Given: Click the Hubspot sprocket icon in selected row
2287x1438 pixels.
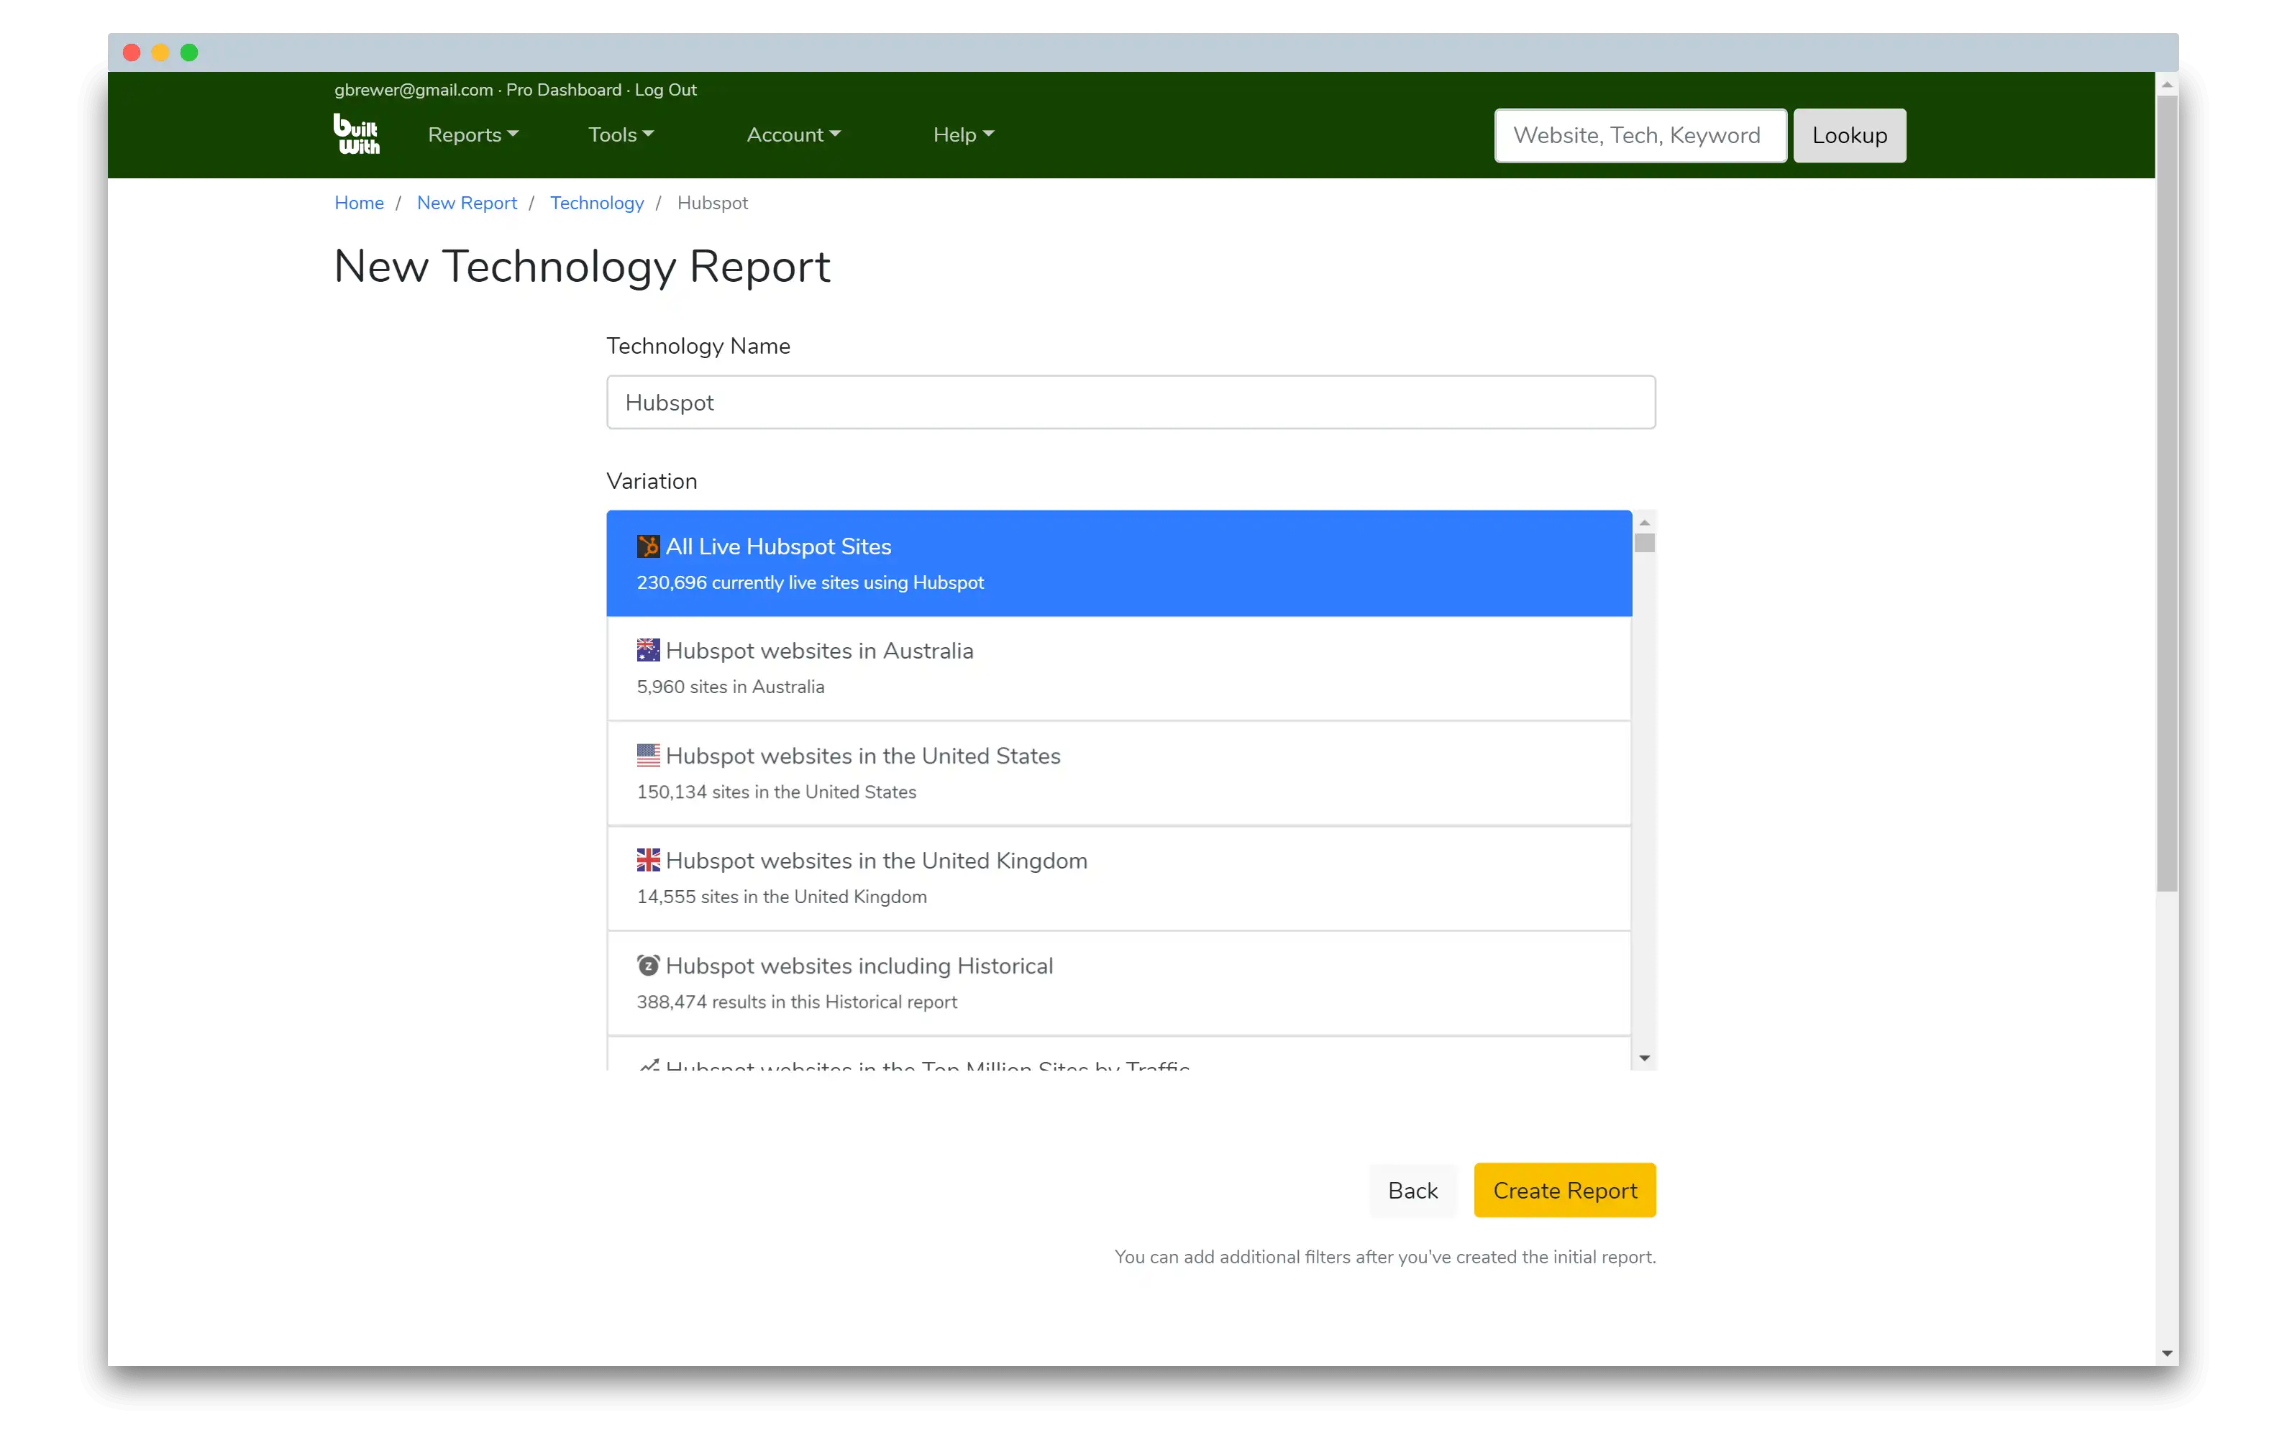Looking at the screenshot, I should point(648,546).
